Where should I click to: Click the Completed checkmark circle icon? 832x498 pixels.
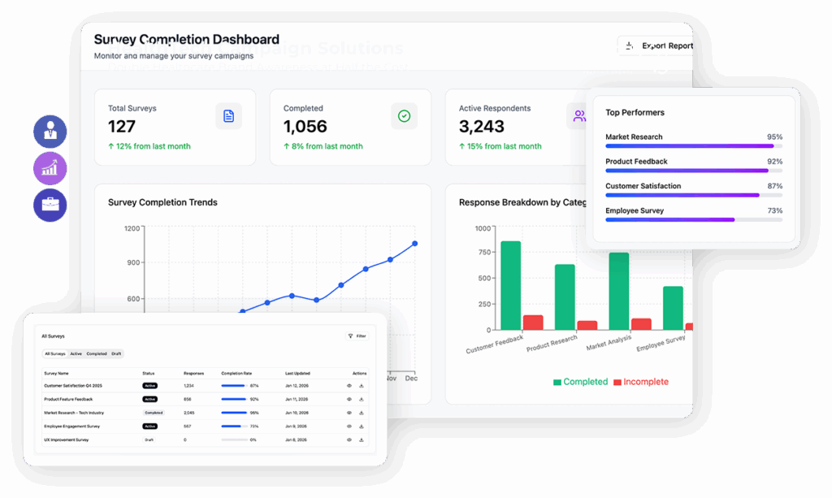point(404,116)
